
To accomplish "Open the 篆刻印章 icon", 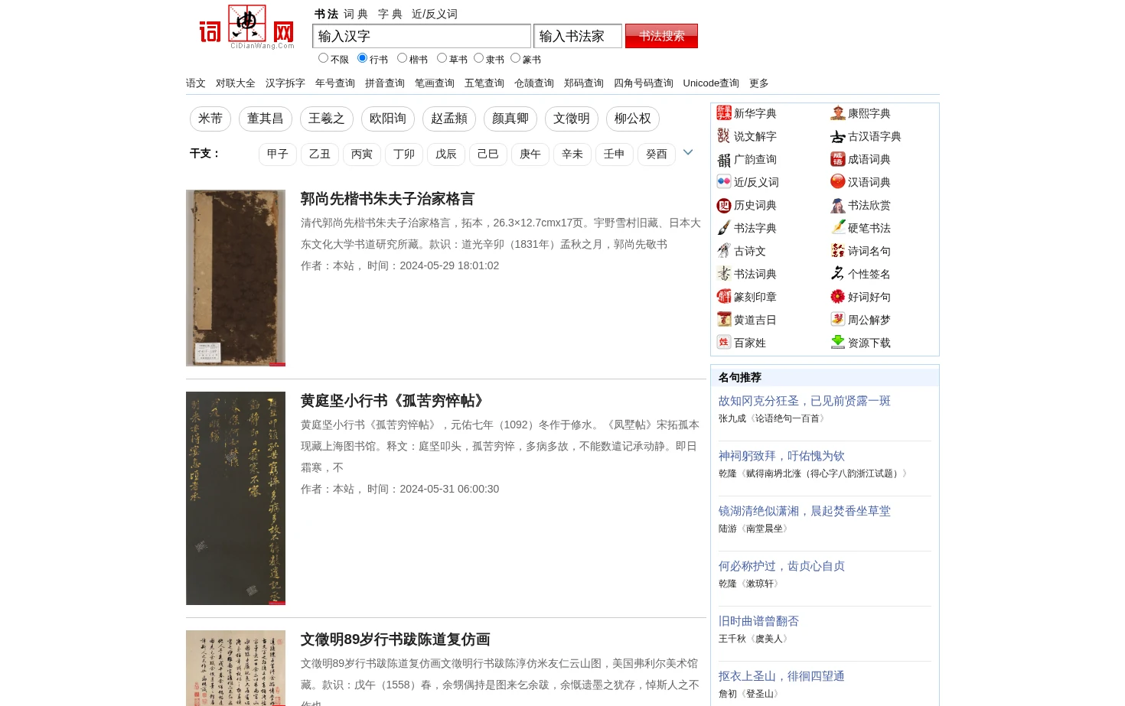I will [723, 297].
